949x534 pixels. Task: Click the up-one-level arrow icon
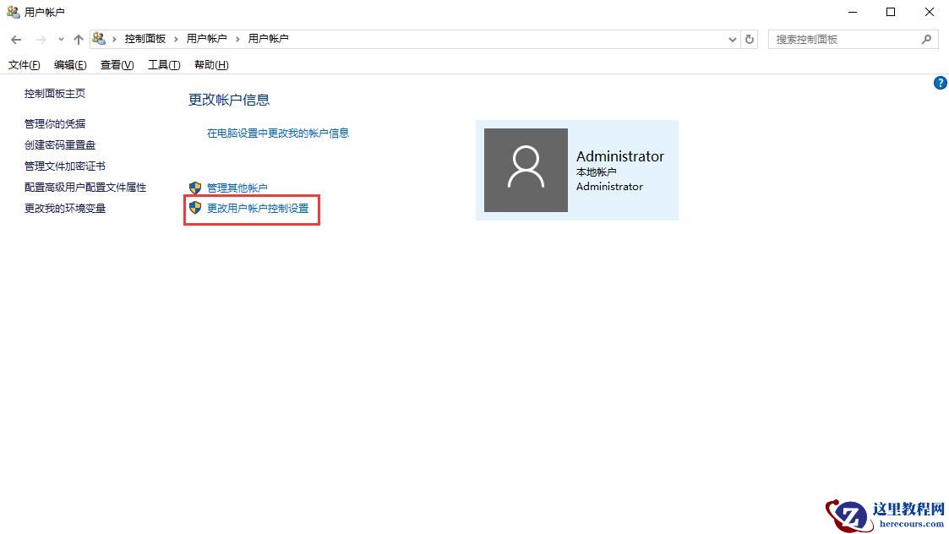[x=78, y=39]
